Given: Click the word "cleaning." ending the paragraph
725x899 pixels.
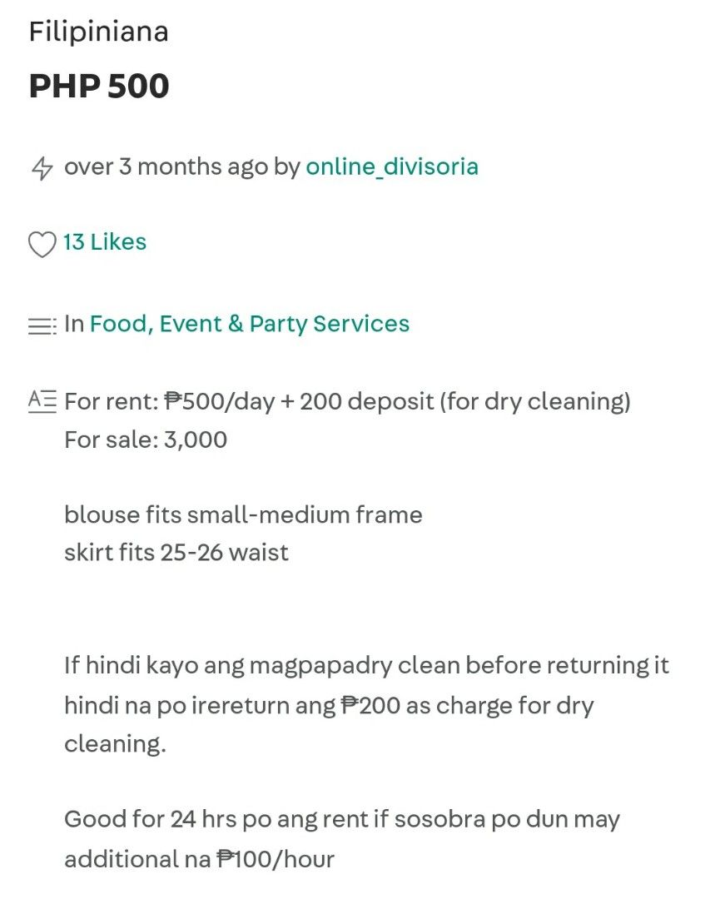Looking at the screenshot, I should click(x=115, y=743).
